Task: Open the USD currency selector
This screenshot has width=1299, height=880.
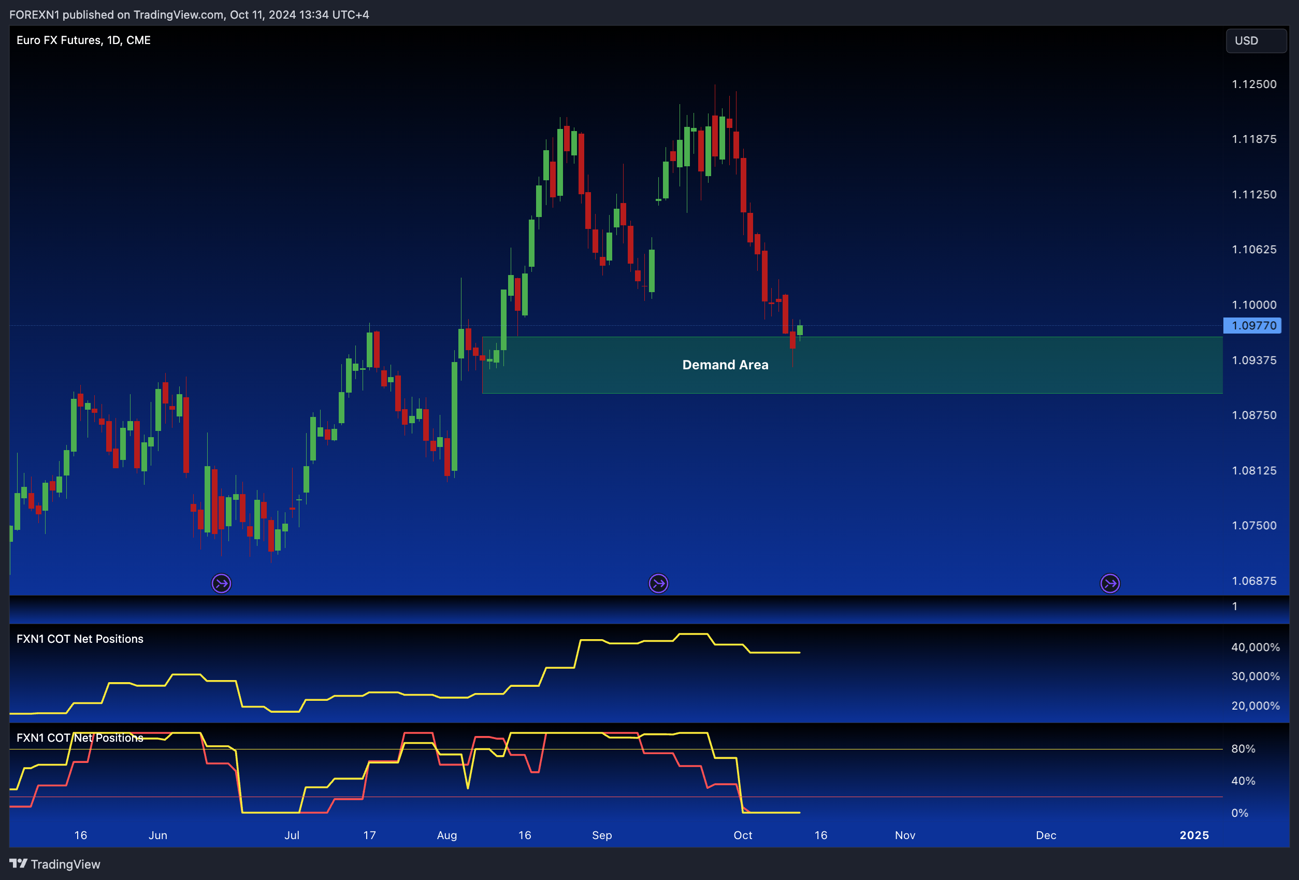Action: point(1257,41)
